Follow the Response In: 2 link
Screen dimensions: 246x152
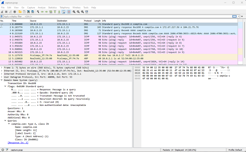coord(18,143)
